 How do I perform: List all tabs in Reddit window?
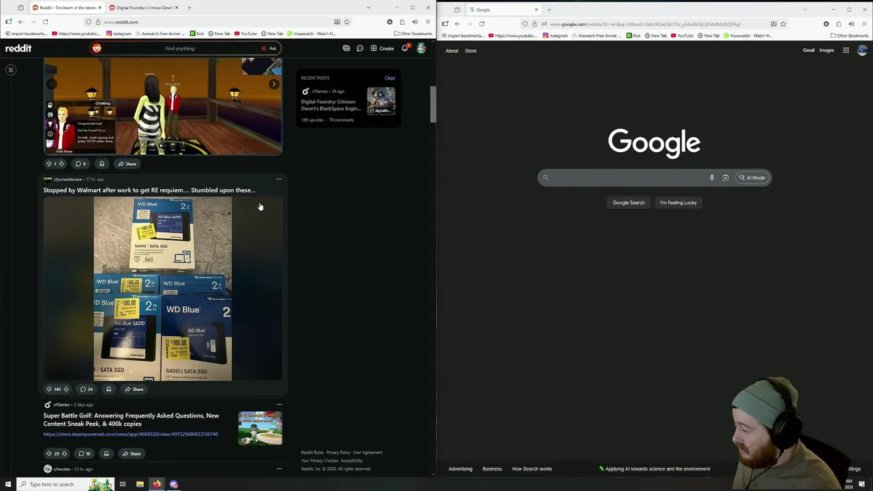[x=368, y=8]
